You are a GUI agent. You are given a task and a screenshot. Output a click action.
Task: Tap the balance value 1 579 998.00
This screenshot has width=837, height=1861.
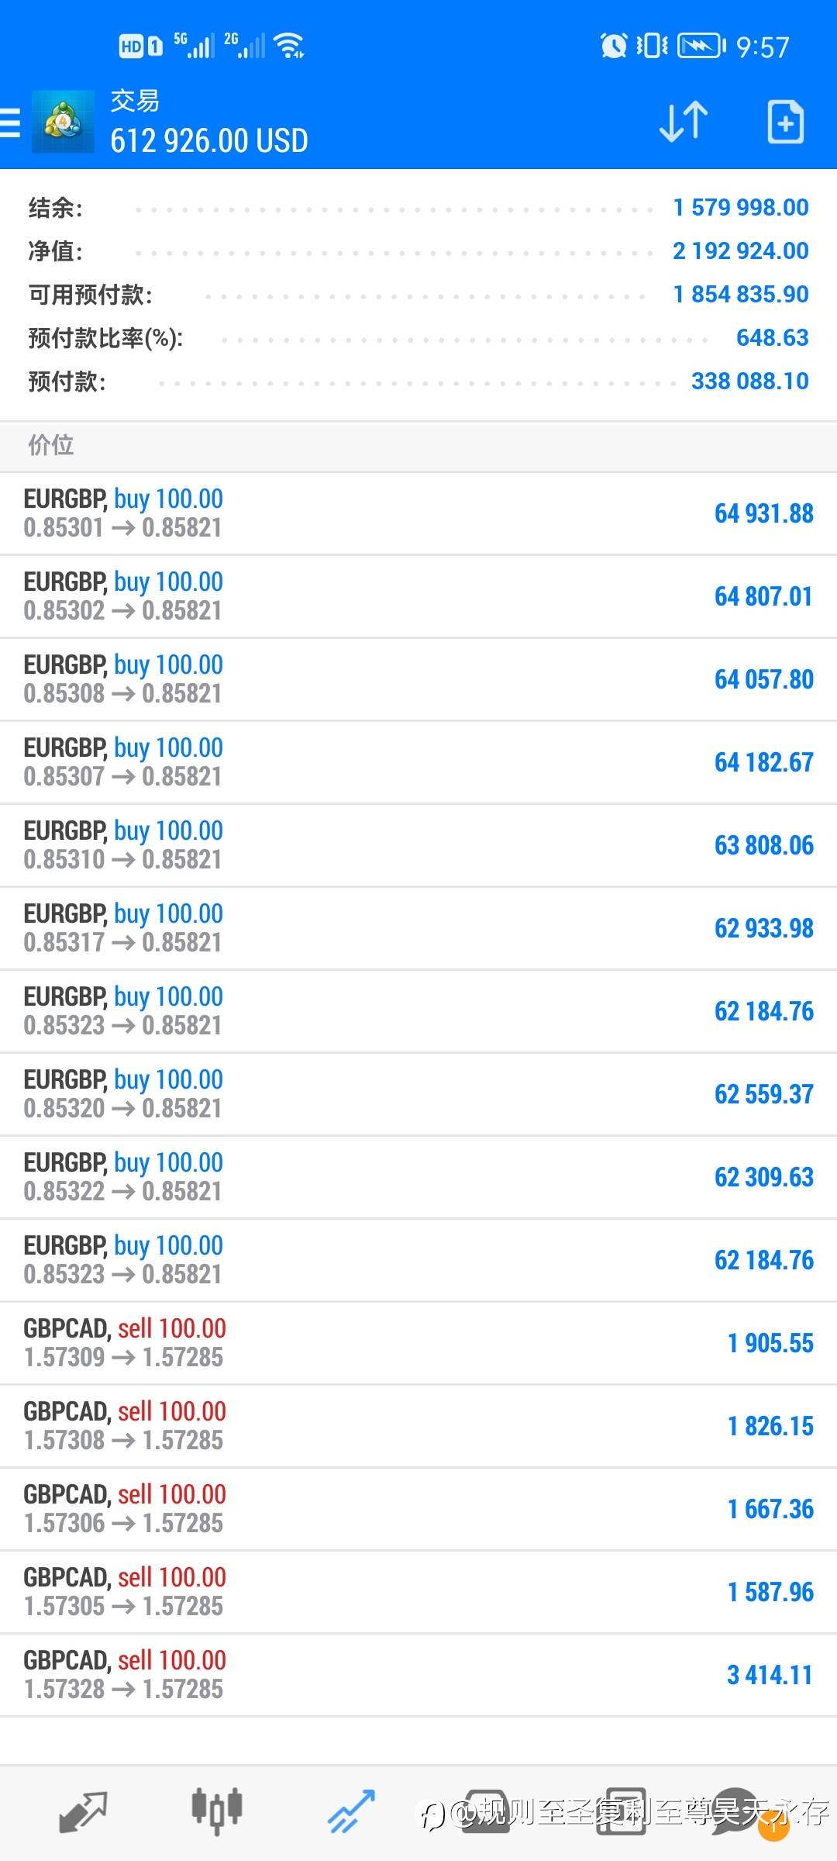[740, 208]
